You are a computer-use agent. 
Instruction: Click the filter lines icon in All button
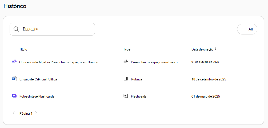[x=245, y=29]
